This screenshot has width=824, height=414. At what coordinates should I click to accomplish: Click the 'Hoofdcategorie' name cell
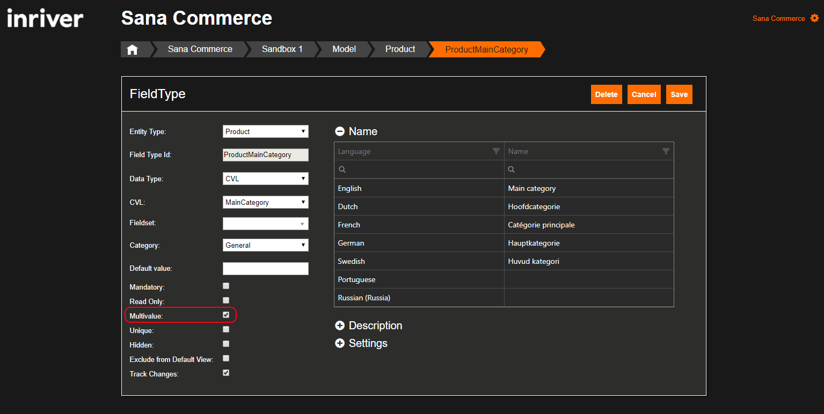point(589,206)
